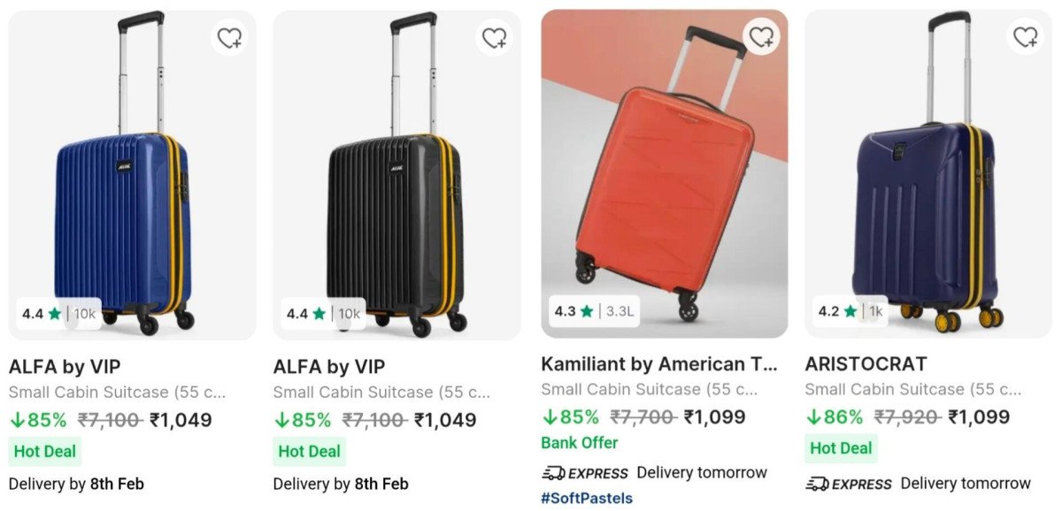Tap the Bank Offer label
1062x511 pixels.
pos(580,443)
